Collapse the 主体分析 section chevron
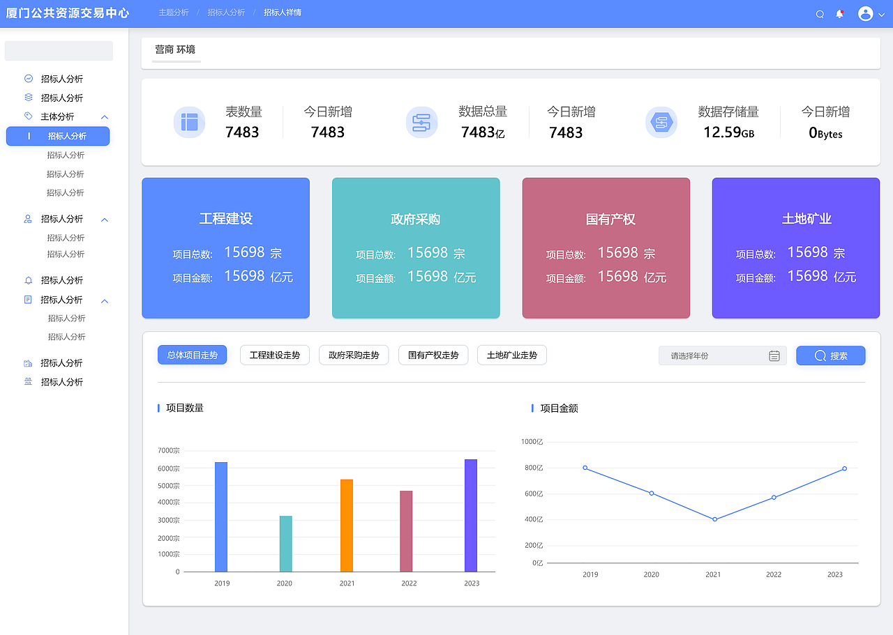 coord(105,117)
